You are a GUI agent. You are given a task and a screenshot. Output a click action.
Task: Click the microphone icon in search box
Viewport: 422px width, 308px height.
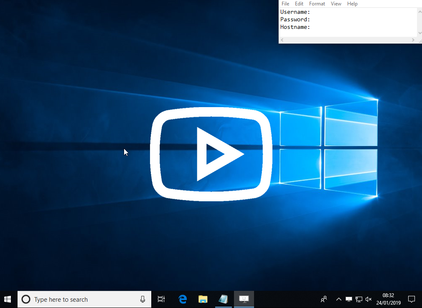click(142, 299)
